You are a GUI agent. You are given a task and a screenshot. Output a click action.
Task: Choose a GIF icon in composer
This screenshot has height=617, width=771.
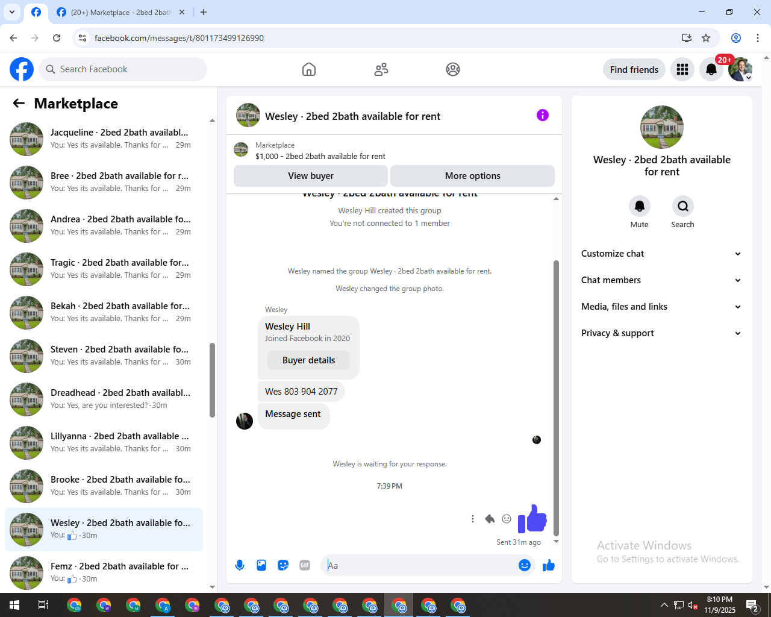coord(305,565)
